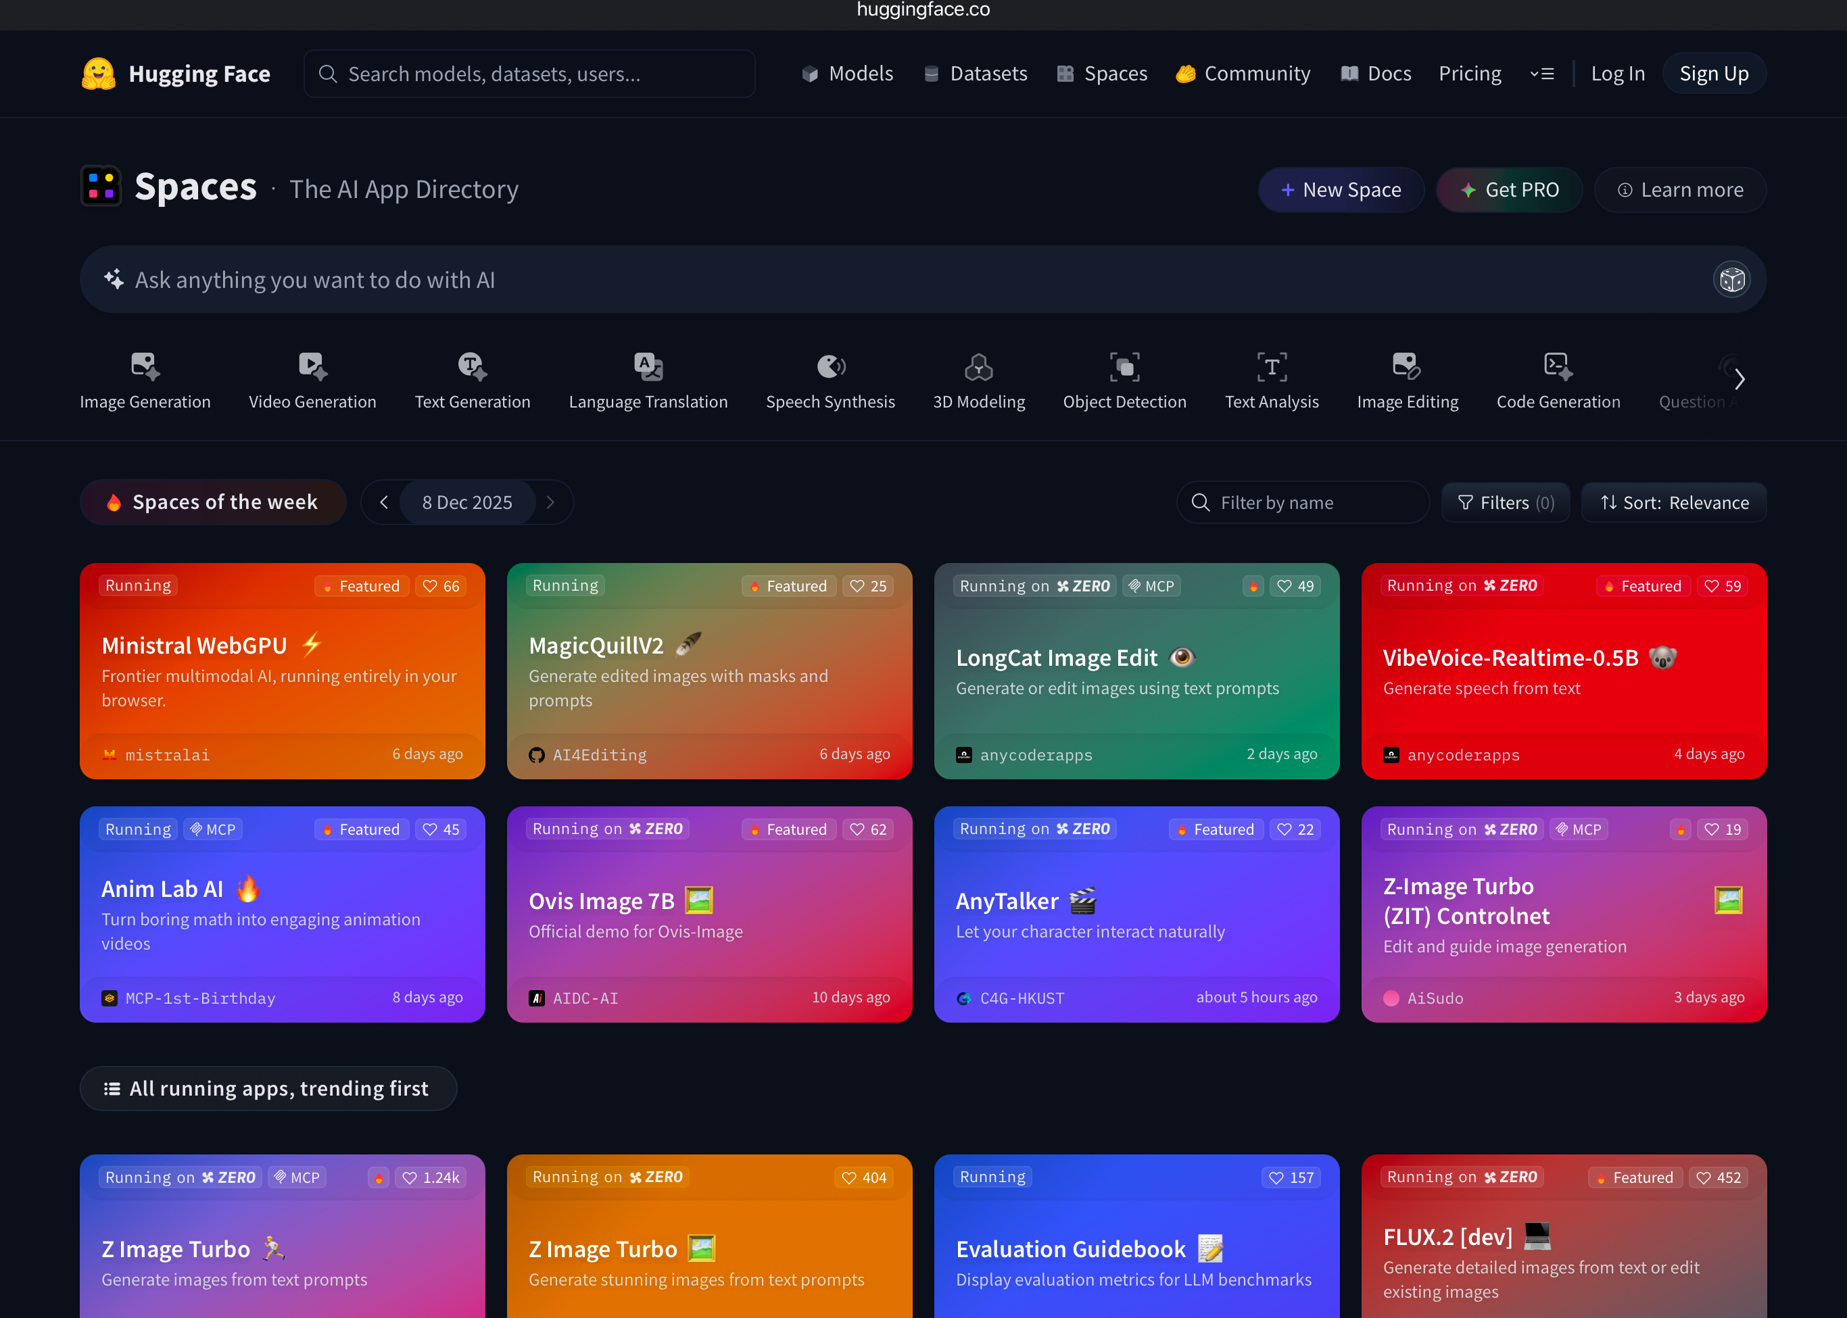Select the 3D Modeling category icon
The image size is (1847, 1318).
(979, 367)
